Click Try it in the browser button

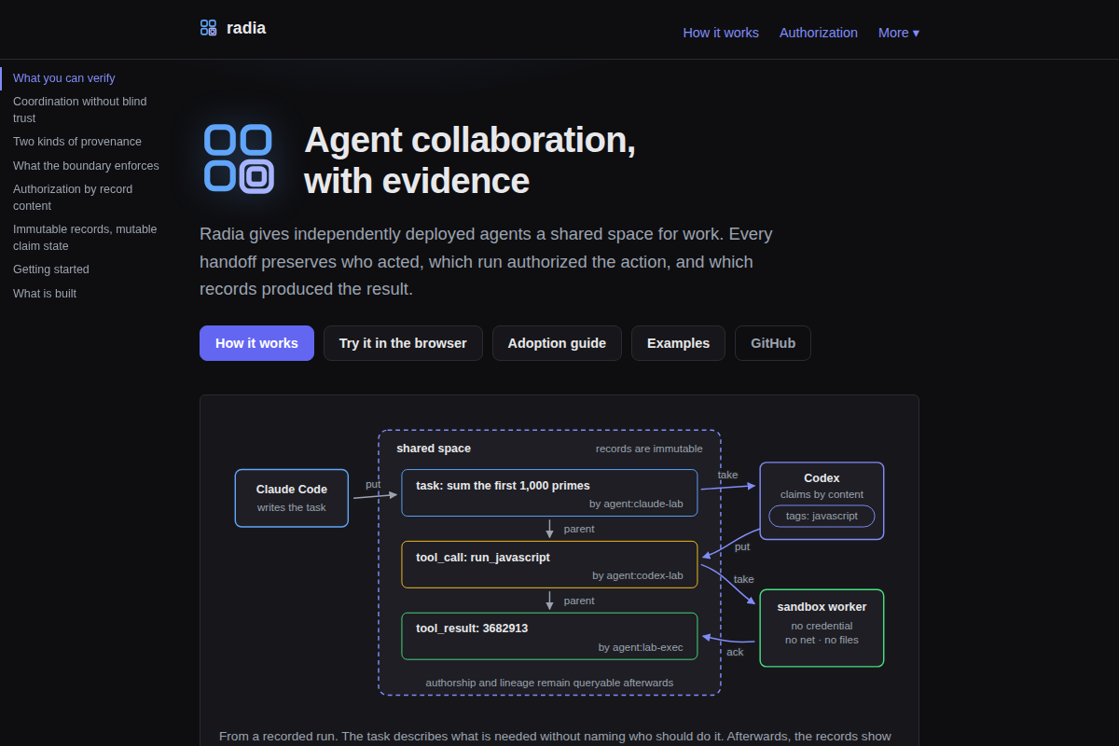point(403,343)
